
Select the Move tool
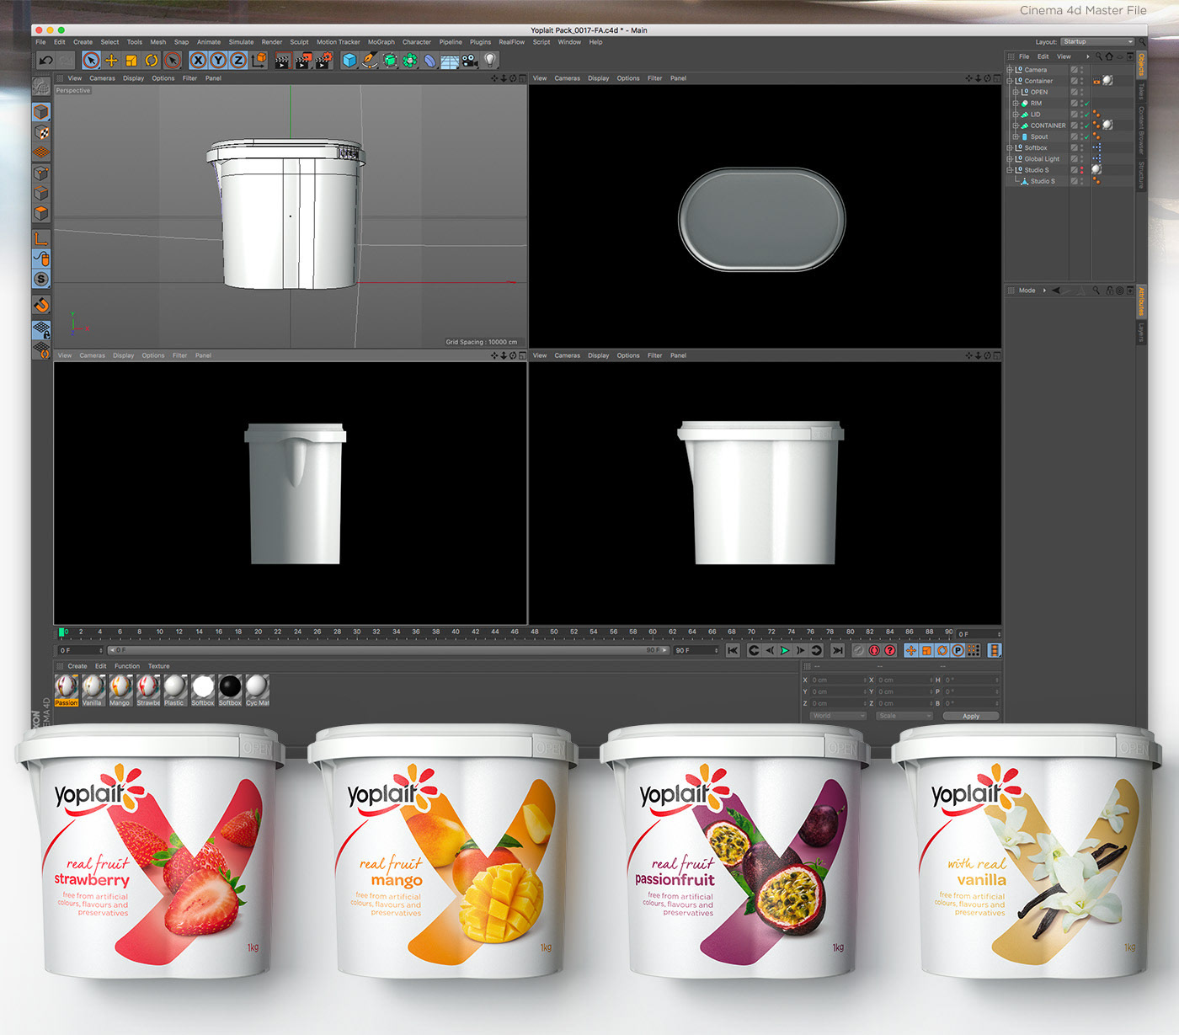click(111, 60)
